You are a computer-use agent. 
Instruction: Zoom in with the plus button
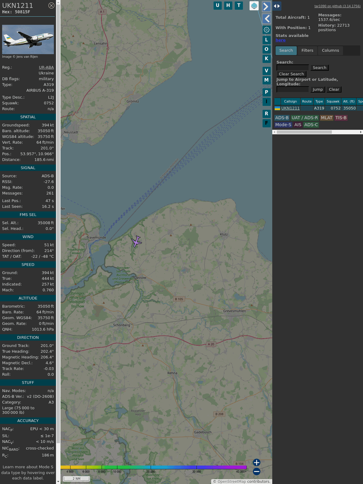click(x=257, y=463)
